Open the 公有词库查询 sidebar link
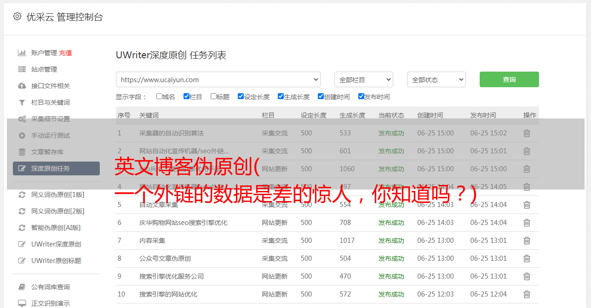Viewport: 591px width, 308px height. [x=51, y=287]
